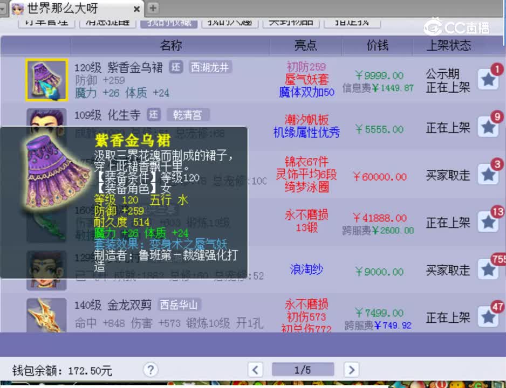
Task: Click the 蜃气妖套 highlight text
Action: pos(306,79)
